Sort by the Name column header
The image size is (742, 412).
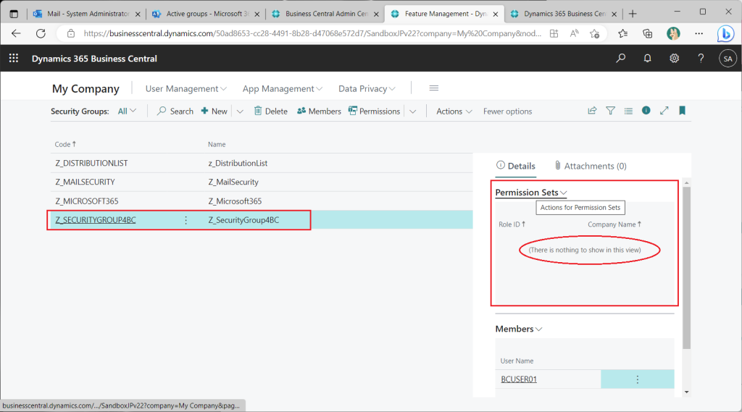(x=217, y=144)
